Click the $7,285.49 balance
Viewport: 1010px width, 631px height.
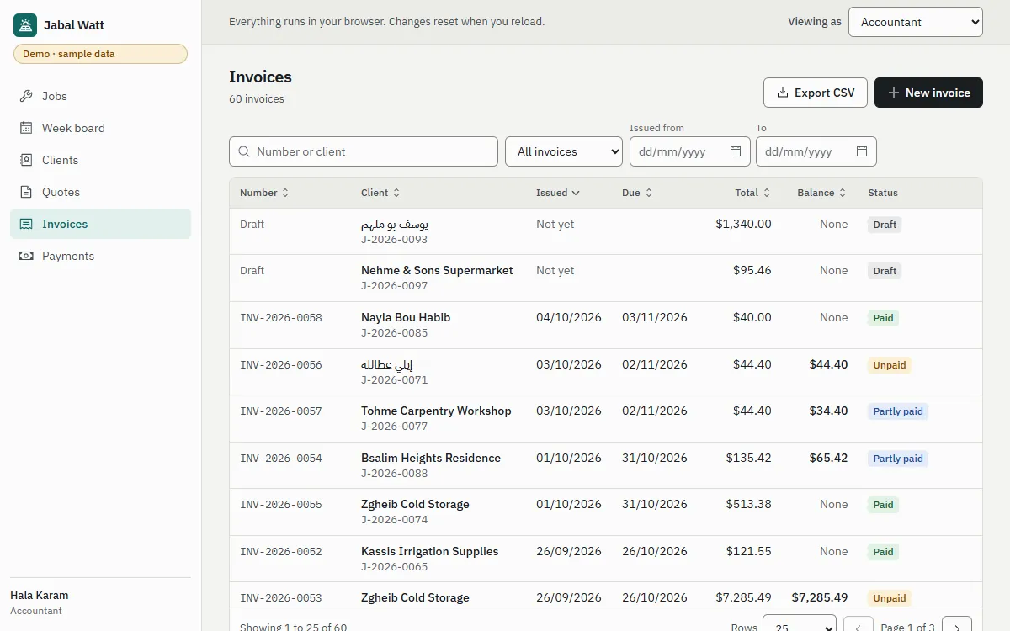(820, 597)
